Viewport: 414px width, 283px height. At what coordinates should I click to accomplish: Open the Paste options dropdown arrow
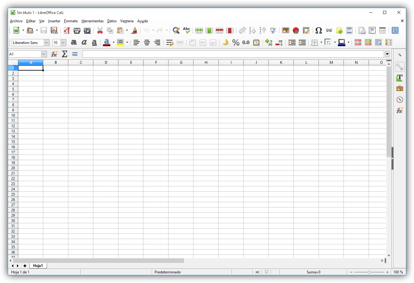pos(127,30)
